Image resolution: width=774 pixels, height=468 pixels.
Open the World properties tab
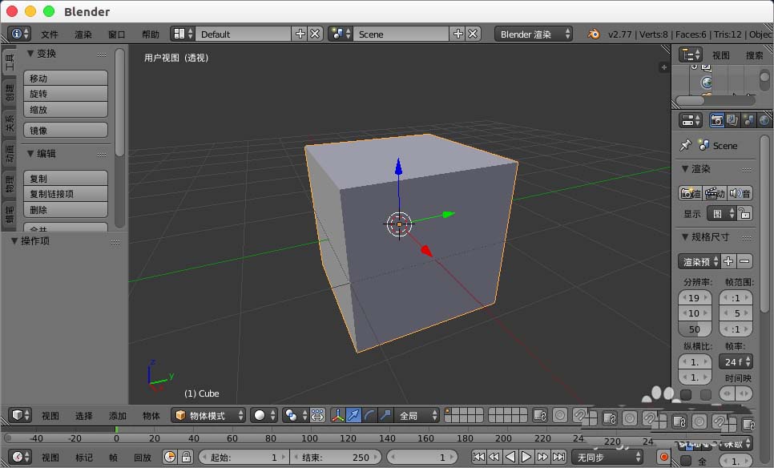click(764, 119)
